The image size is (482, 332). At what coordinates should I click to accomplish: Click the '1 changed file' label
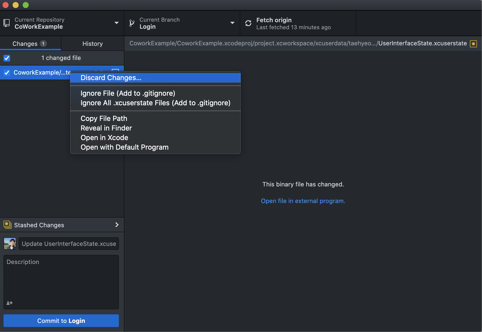(61, 58)
